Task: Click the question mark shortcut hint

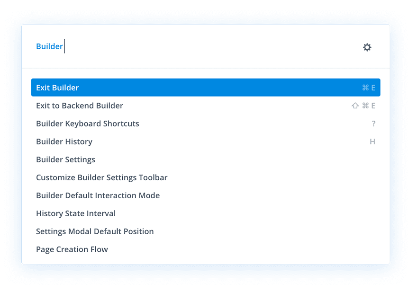Action: (x=373, y=124)
